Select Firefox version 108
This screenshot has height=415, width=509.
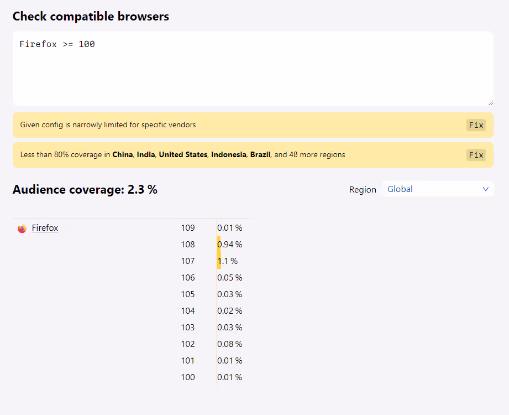188,245
